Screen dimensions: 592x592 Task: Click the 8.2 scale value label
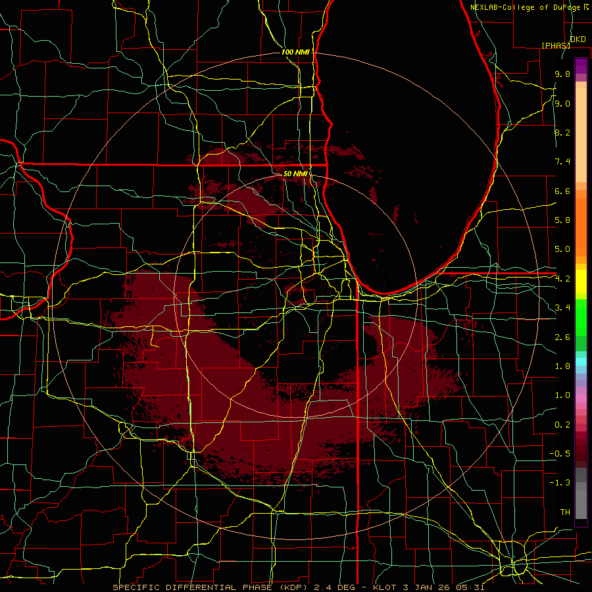[562, 132]
